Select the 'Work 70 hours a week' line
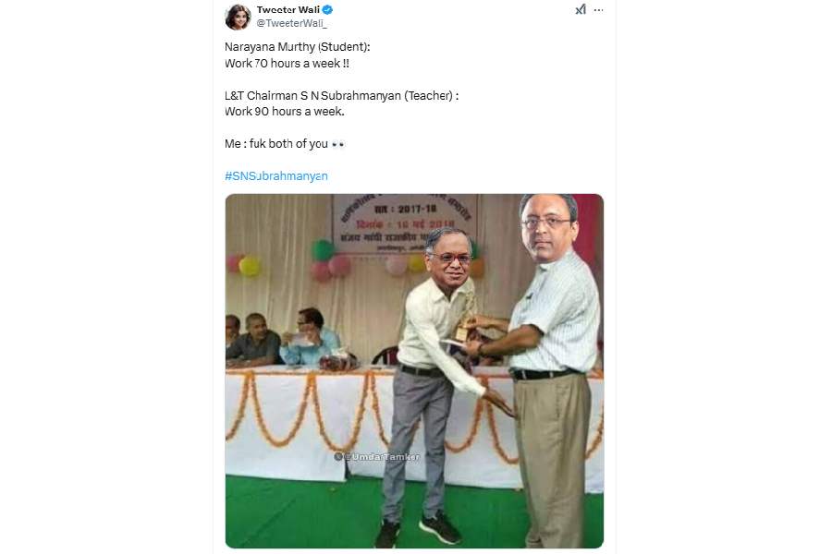The height and width of the screenshot is (554, 832). (288, 64)
